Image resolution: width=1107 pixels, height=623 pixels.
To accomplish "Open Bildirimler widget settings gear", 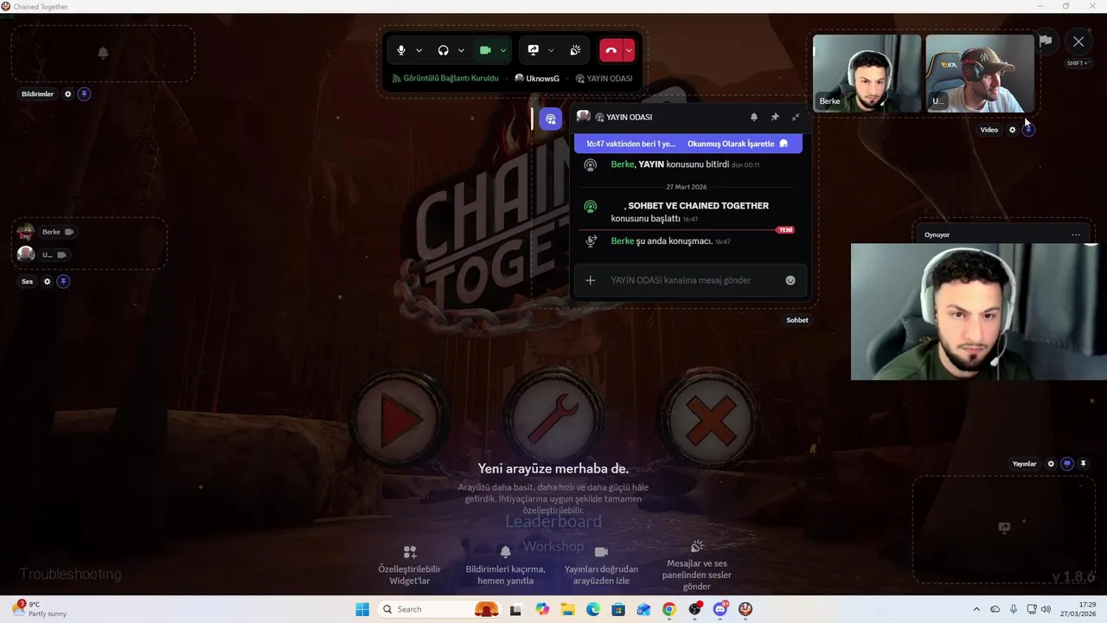I will 68,94.
